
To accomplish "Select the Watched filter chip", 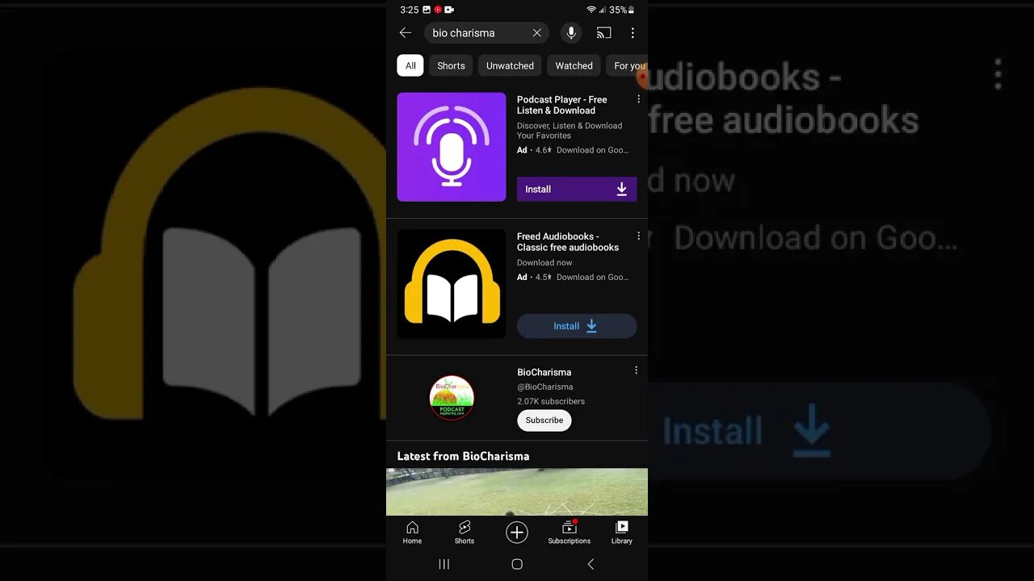I will coord(574,65).
